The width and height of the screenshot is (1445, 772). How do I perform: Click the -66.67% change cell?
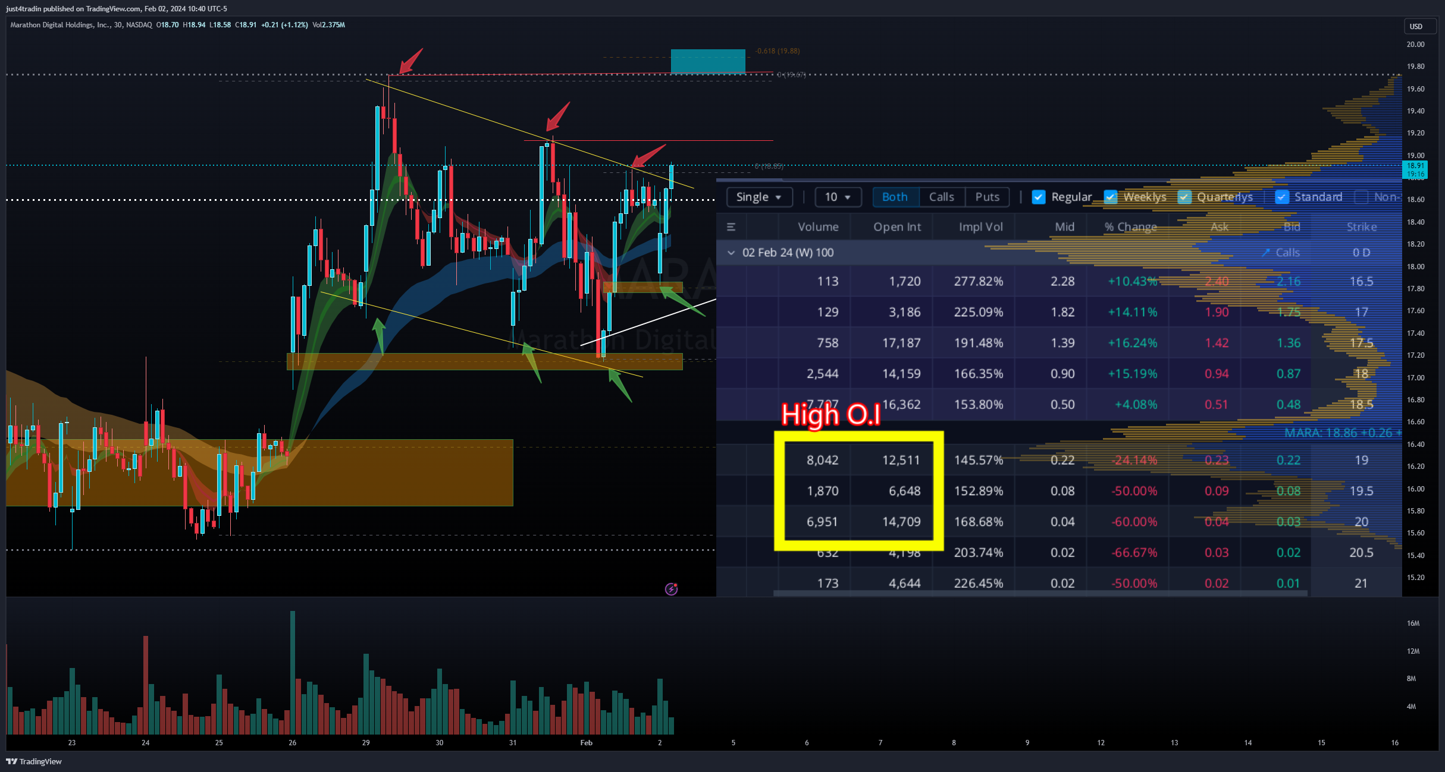(x=1134, y=553)
